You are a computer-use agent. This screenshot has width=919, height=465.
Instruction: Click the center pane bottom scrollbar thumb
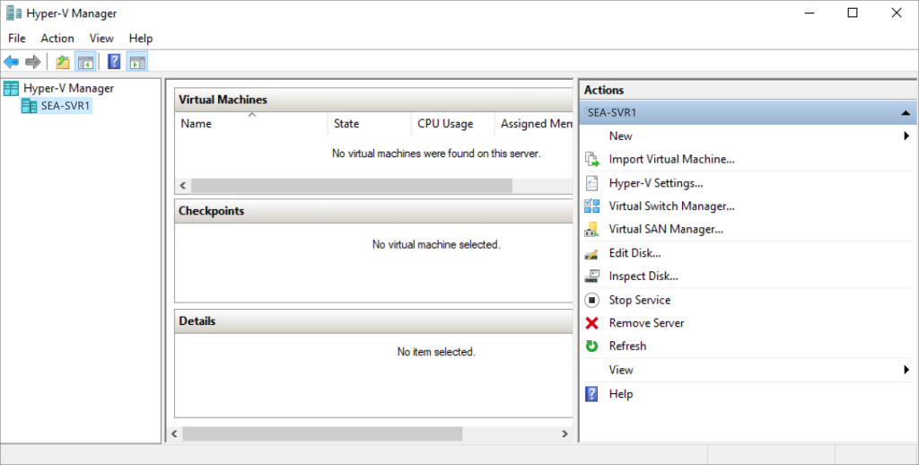[322, 434]
